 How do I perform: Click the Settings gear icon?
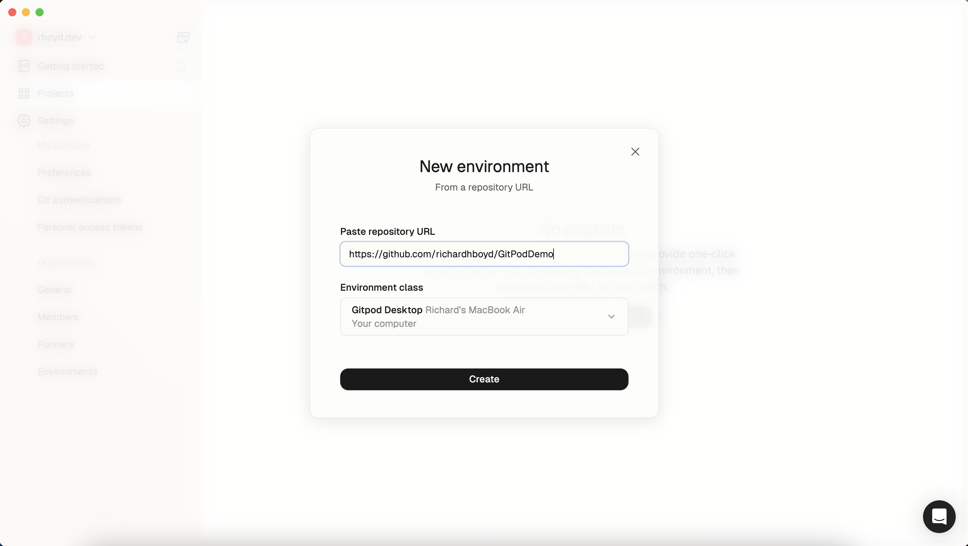coord(24,121)
